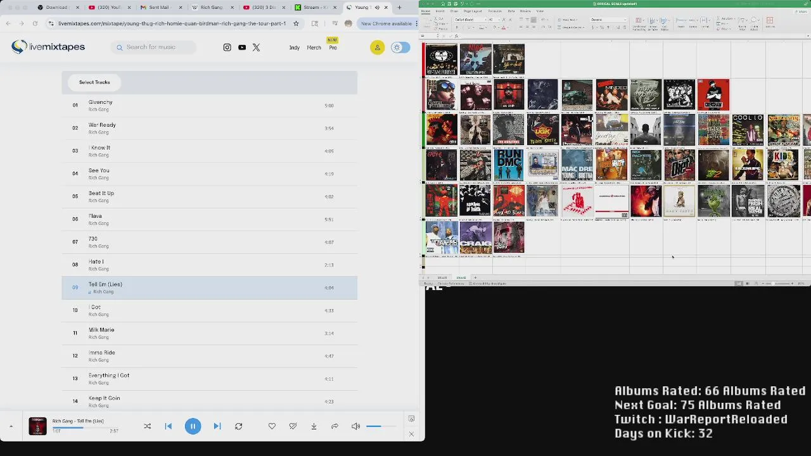Click the New Chrome available button
The height and width of the screenshot is (456, 811).
pyautogui.click(x=386, y=23)
